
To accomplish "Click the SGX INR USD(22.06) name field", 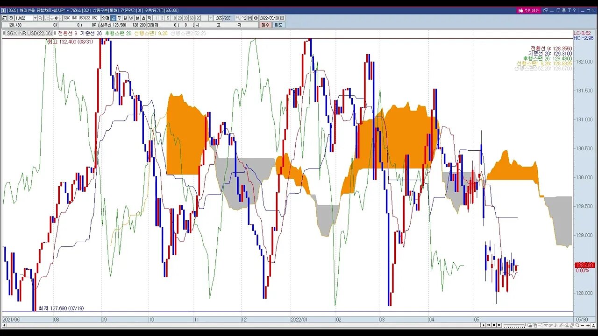I will click(81, 18).
